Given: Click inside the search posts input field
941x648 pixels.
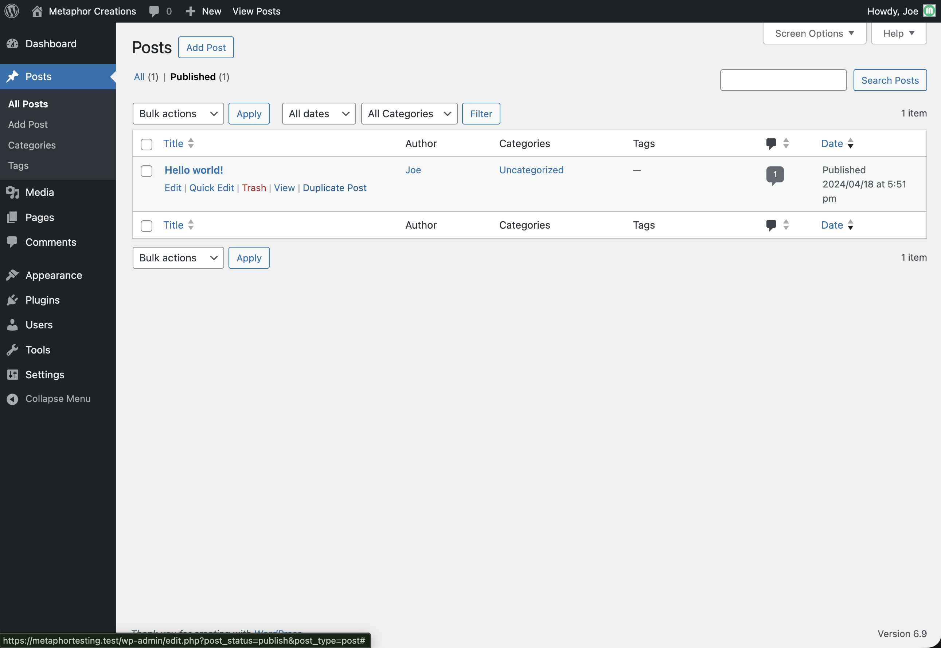Looking at the screenshot, I should 783,80.
